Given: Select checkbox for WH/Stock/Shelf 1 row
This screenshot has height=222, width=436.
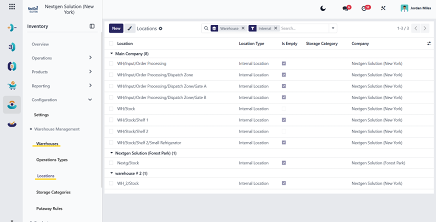Looking at the screenshot, I should click(111, 120).
